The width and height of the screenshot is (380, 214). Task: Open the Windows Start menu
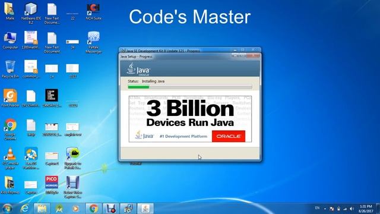tap(7, 209)
